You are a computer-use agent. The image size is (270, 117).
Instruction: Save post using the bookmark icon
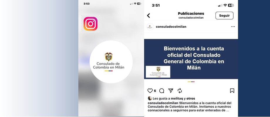pos(232,91)
